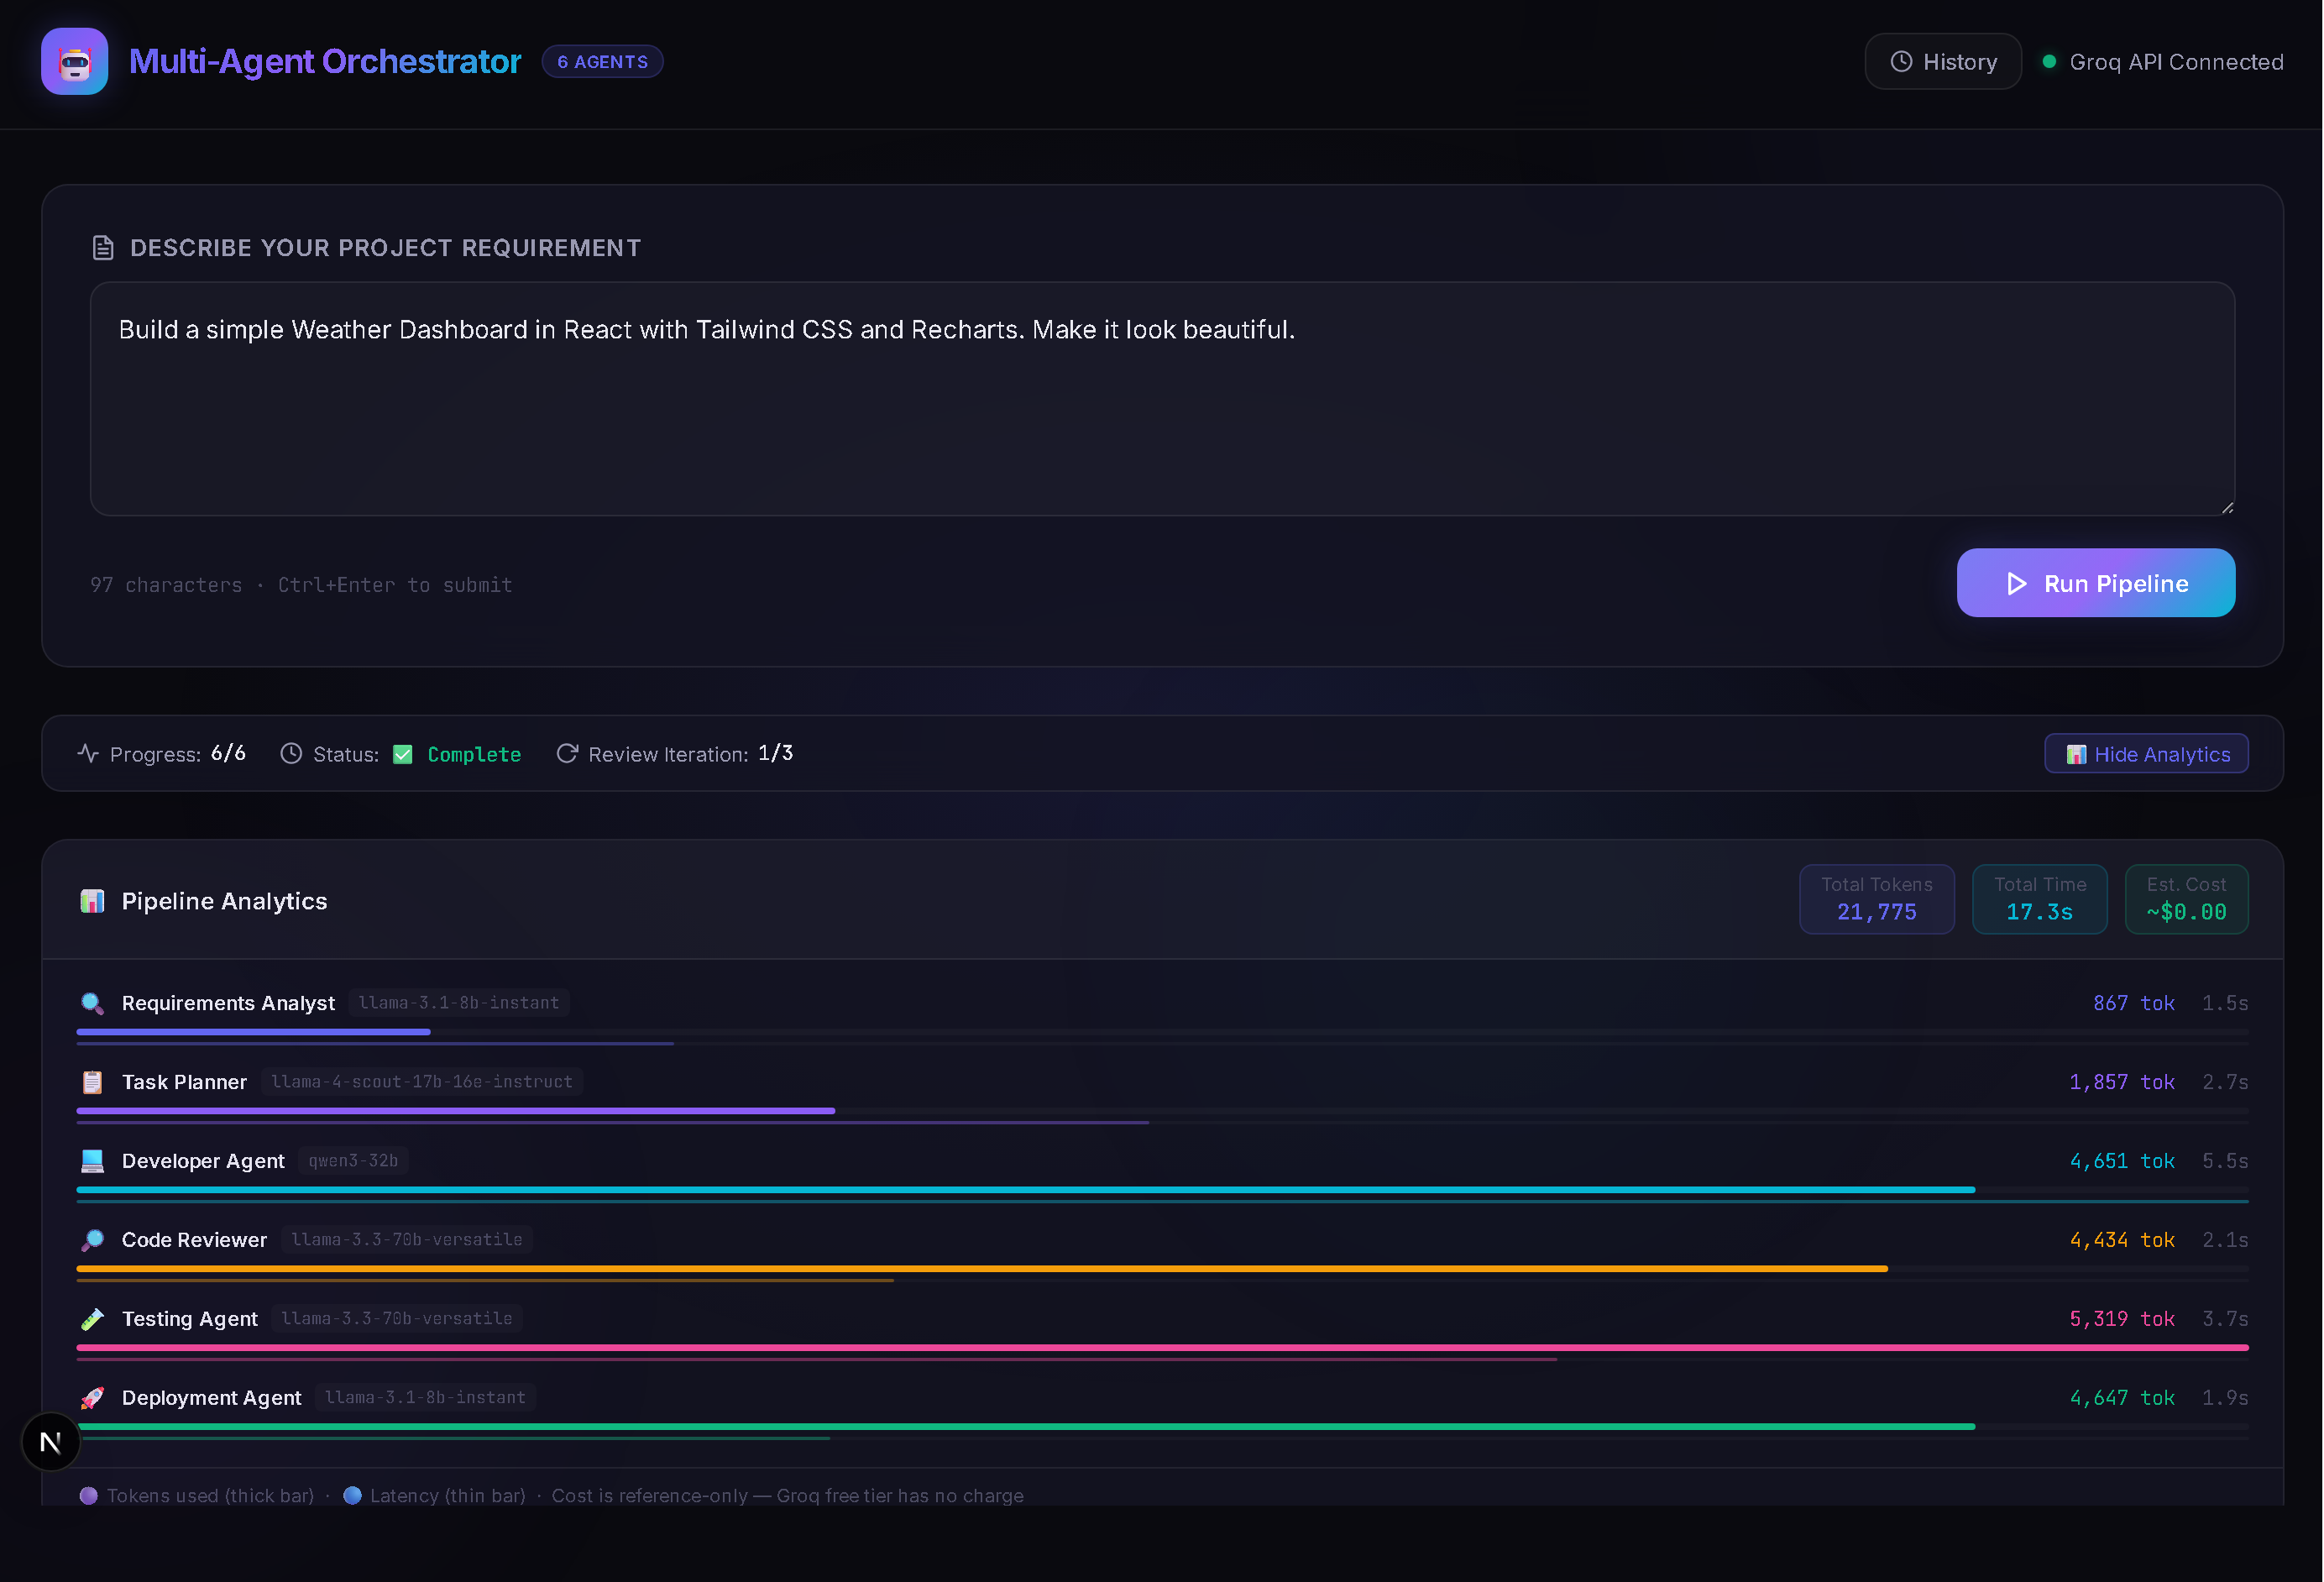Click the Developer Agent laptop icon
The image size is (2324, 1582).
[x=92, y=1161]
